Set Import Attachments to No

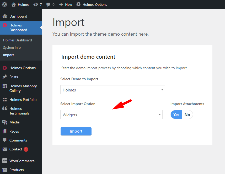(187, 115)
